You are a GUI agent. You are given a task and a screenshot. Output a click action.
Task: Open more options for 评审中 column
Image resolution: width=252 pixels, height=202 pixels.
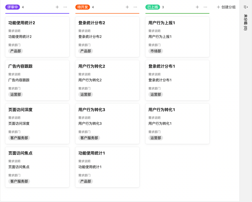(x=65, y=7)
